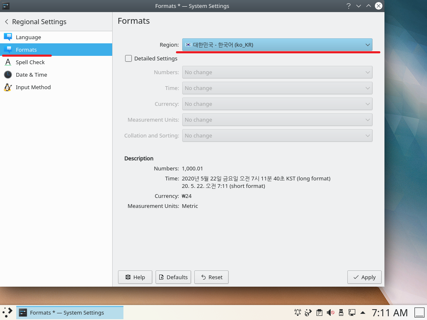The width and height of the screenshot is (427, 320).
Task: Click the 7:11 AM panel clock
Action: (390, 312)
